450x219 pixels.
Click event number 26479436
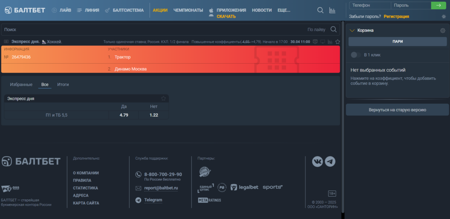[21, 57]
